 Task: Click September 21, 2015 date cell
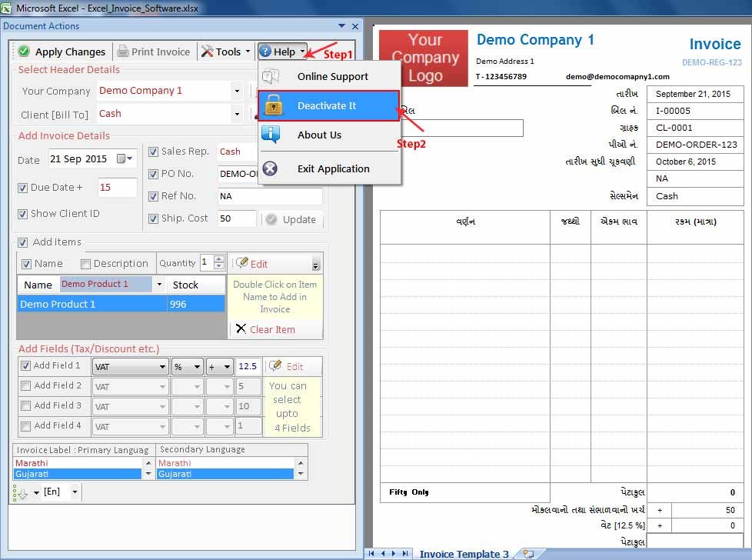pos(694,94)
